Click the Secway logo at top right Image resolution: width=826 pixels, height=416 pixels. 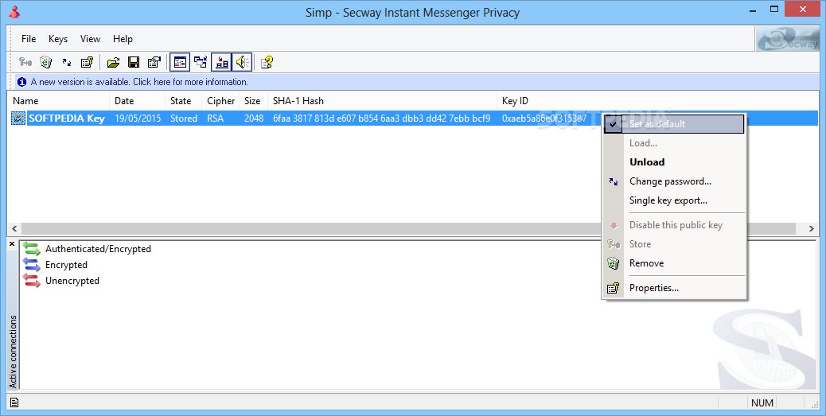coord(787,38)
